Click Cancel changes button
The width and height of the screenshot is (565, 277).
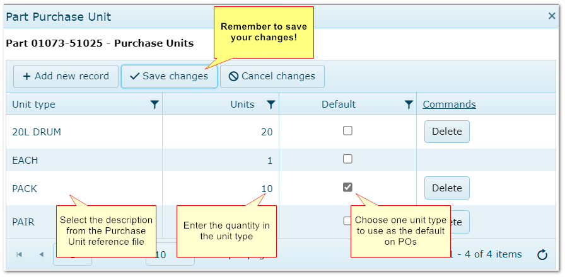pos(272,76)
